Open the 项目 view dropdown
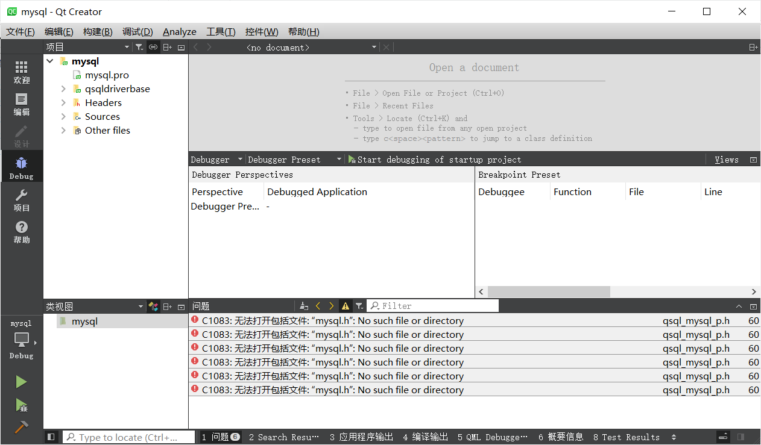761x445 pixels. click(x=87, y=47)
